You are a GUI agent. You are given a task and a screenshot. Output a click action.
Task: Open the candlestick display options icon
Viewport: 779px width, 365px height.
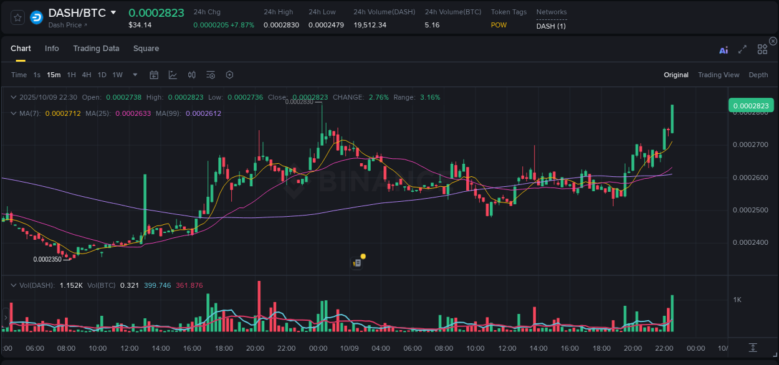click(x=191, y=75)
